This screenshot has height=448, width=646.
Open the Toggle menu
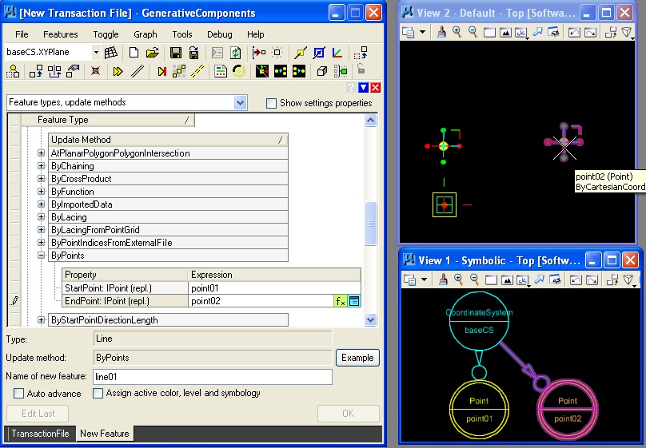[x=106, y=34]
